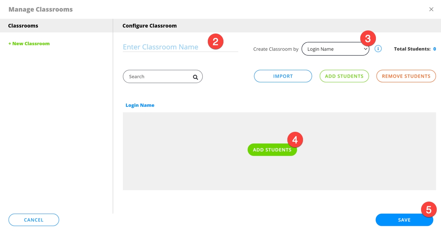Focus the Enter Classroom Name field
Image resolution: width=441 pixels, height=232 pixels.
164,47
